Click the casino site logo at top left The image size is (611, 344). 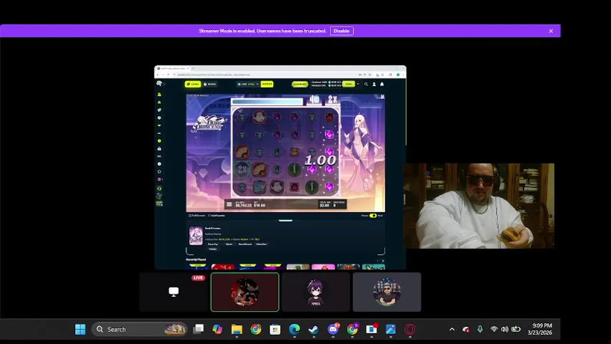(x=159, y=84)
